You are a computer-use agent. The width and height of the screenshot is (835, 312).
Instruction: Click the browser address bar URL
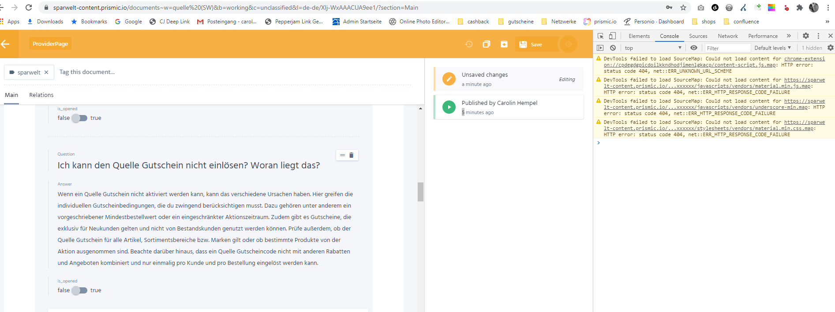pos(236,7)
